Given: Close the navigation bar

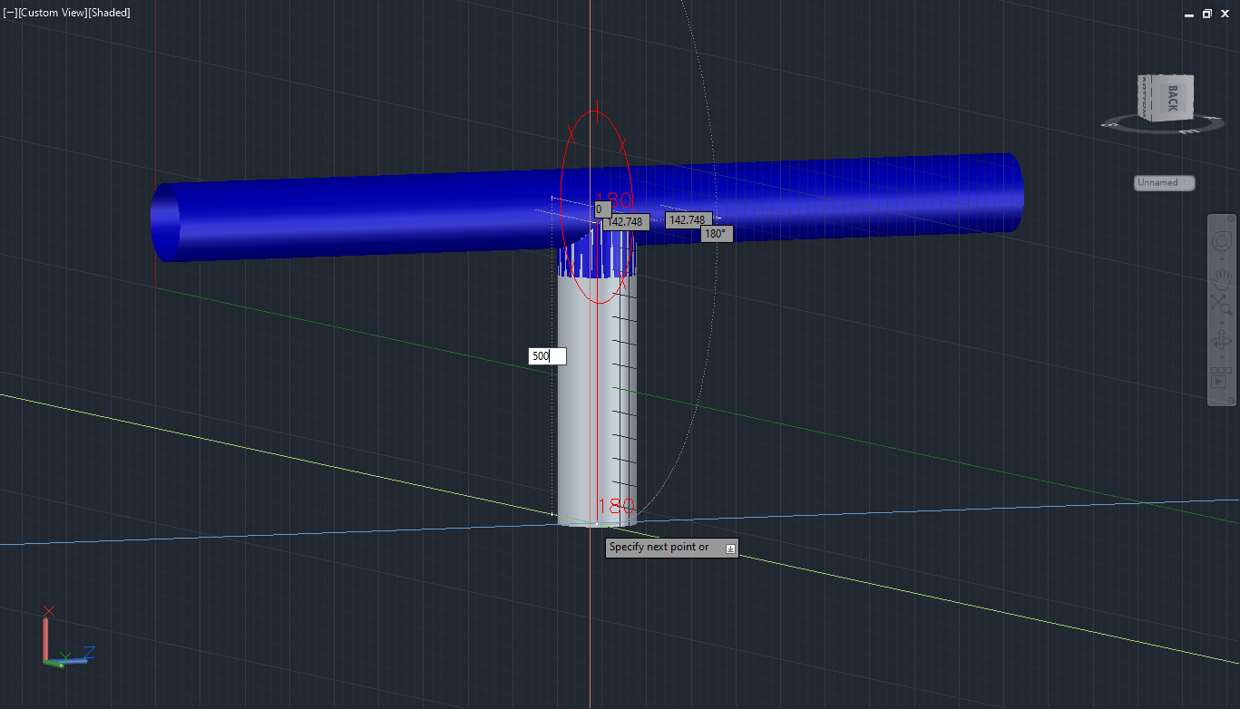Looking at the screenshot, I should 1231,219.
